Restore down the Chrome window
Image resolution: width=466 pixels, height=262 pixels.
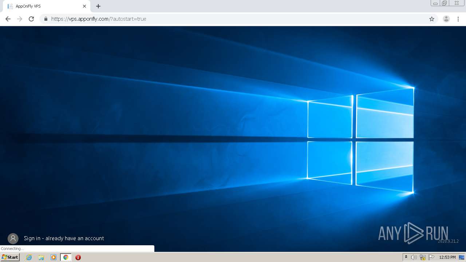pos(445,3)
